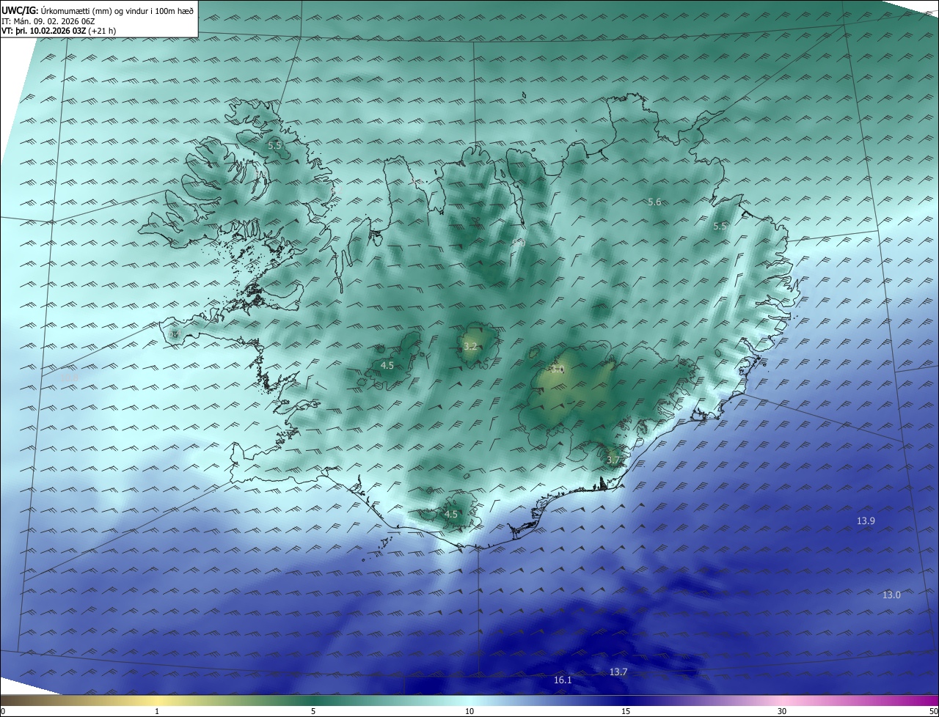This screenshot has height=717, width=939.
Task: Click the colour scale tick labelled 10
Action: click(469, 711)
